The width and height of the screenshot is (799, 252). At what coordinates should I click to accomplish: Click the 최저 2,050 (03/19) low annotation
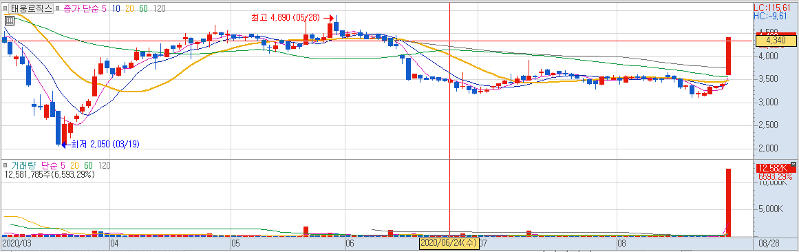[x=105, y=145]
